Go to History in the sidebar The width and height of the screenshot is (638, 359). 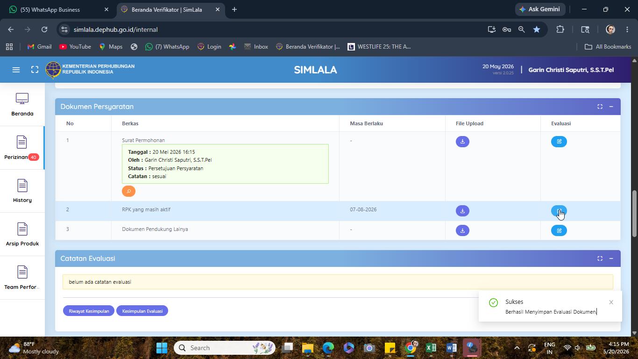22,191
